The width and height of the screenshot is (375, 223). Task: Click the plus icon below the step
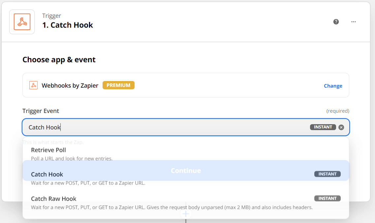click(x=186, y=214)
